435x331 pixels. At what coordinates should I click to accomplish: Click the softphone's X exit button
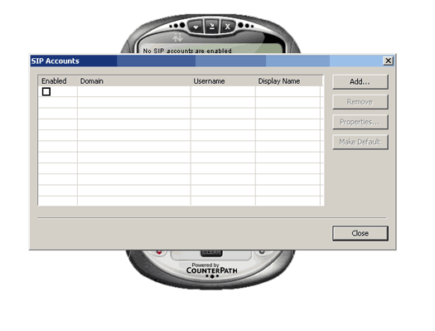pos(228,27)
